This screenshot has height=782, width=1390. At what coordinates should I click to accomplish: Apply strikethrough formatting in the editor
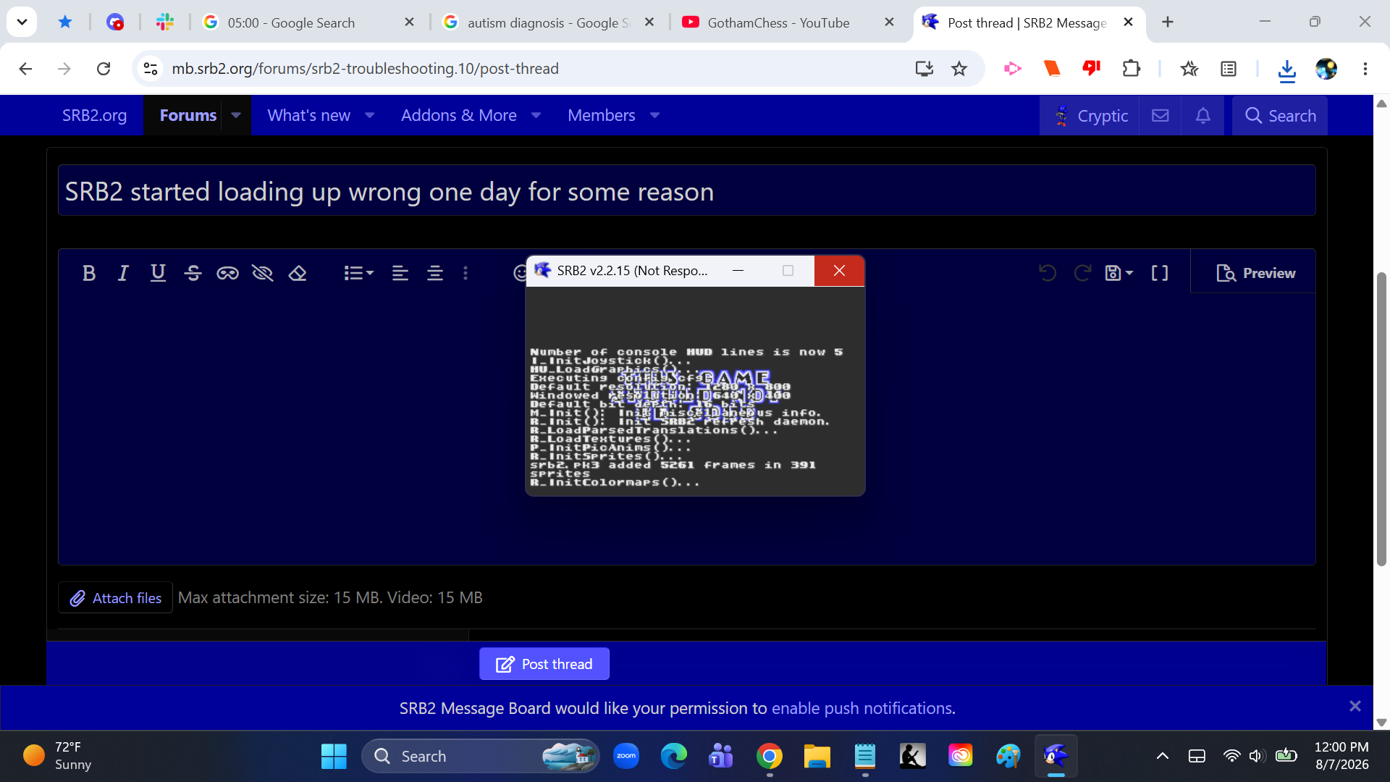coord(193,273)
